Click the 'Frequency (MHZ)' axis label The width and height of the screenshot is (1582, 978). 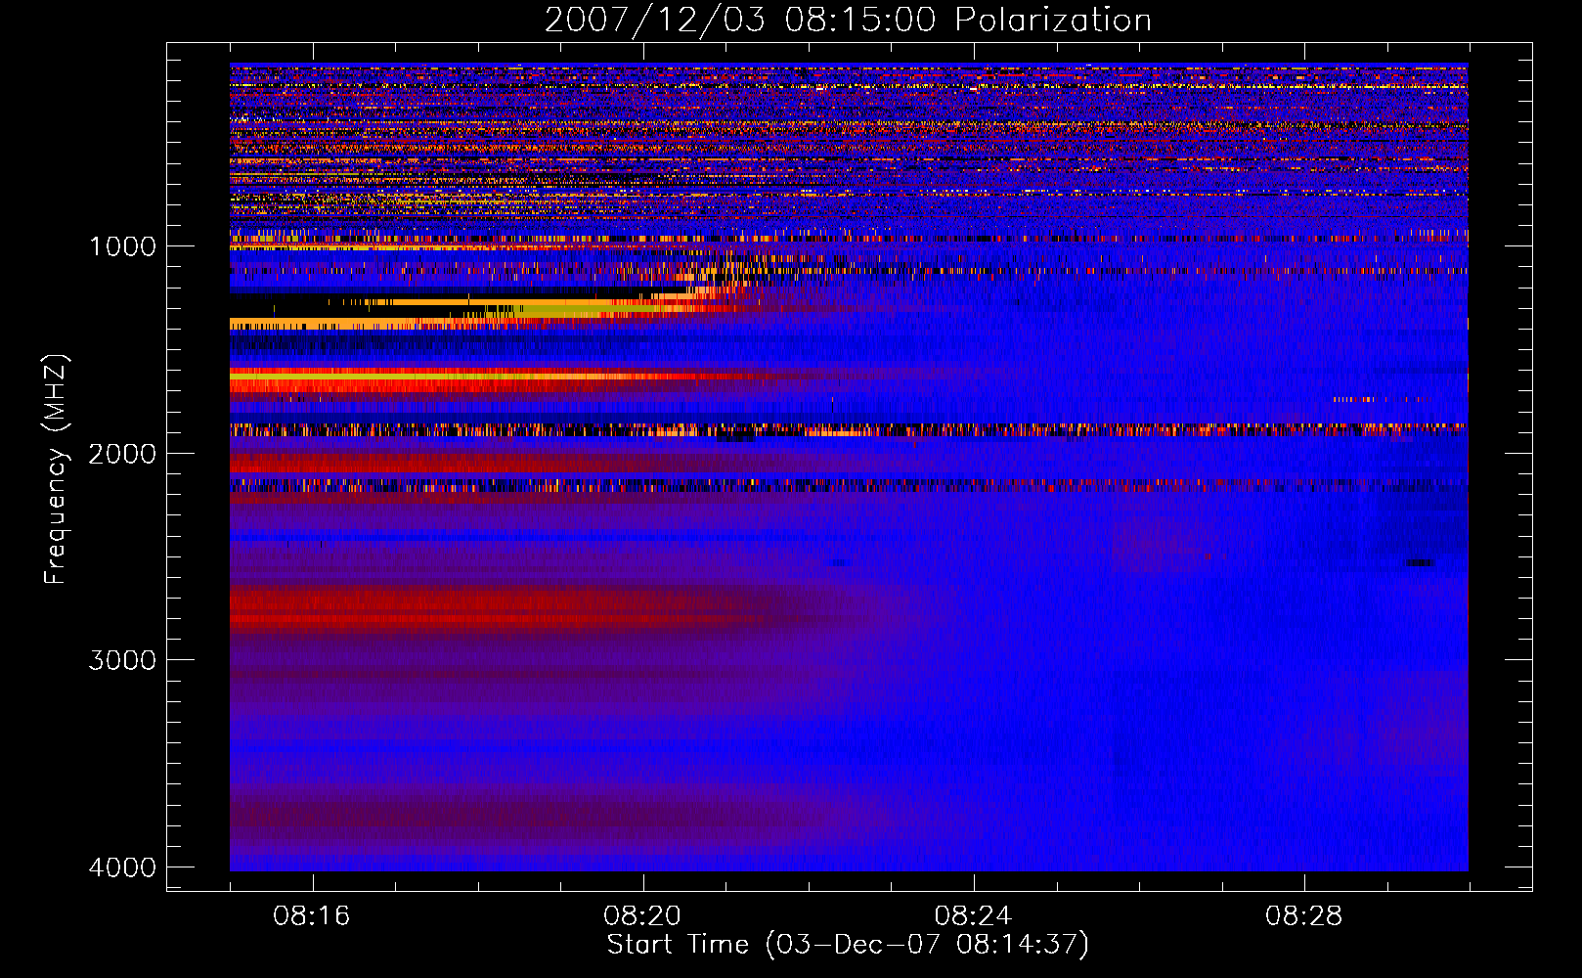[56, 469]
